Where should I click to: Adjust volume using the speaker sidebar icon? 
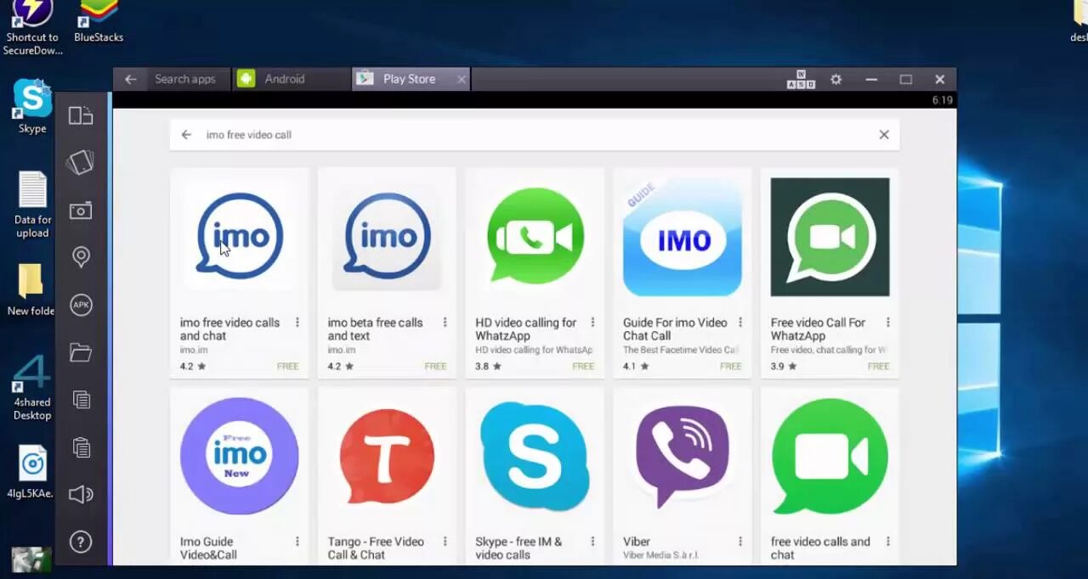tap(81, 494)
